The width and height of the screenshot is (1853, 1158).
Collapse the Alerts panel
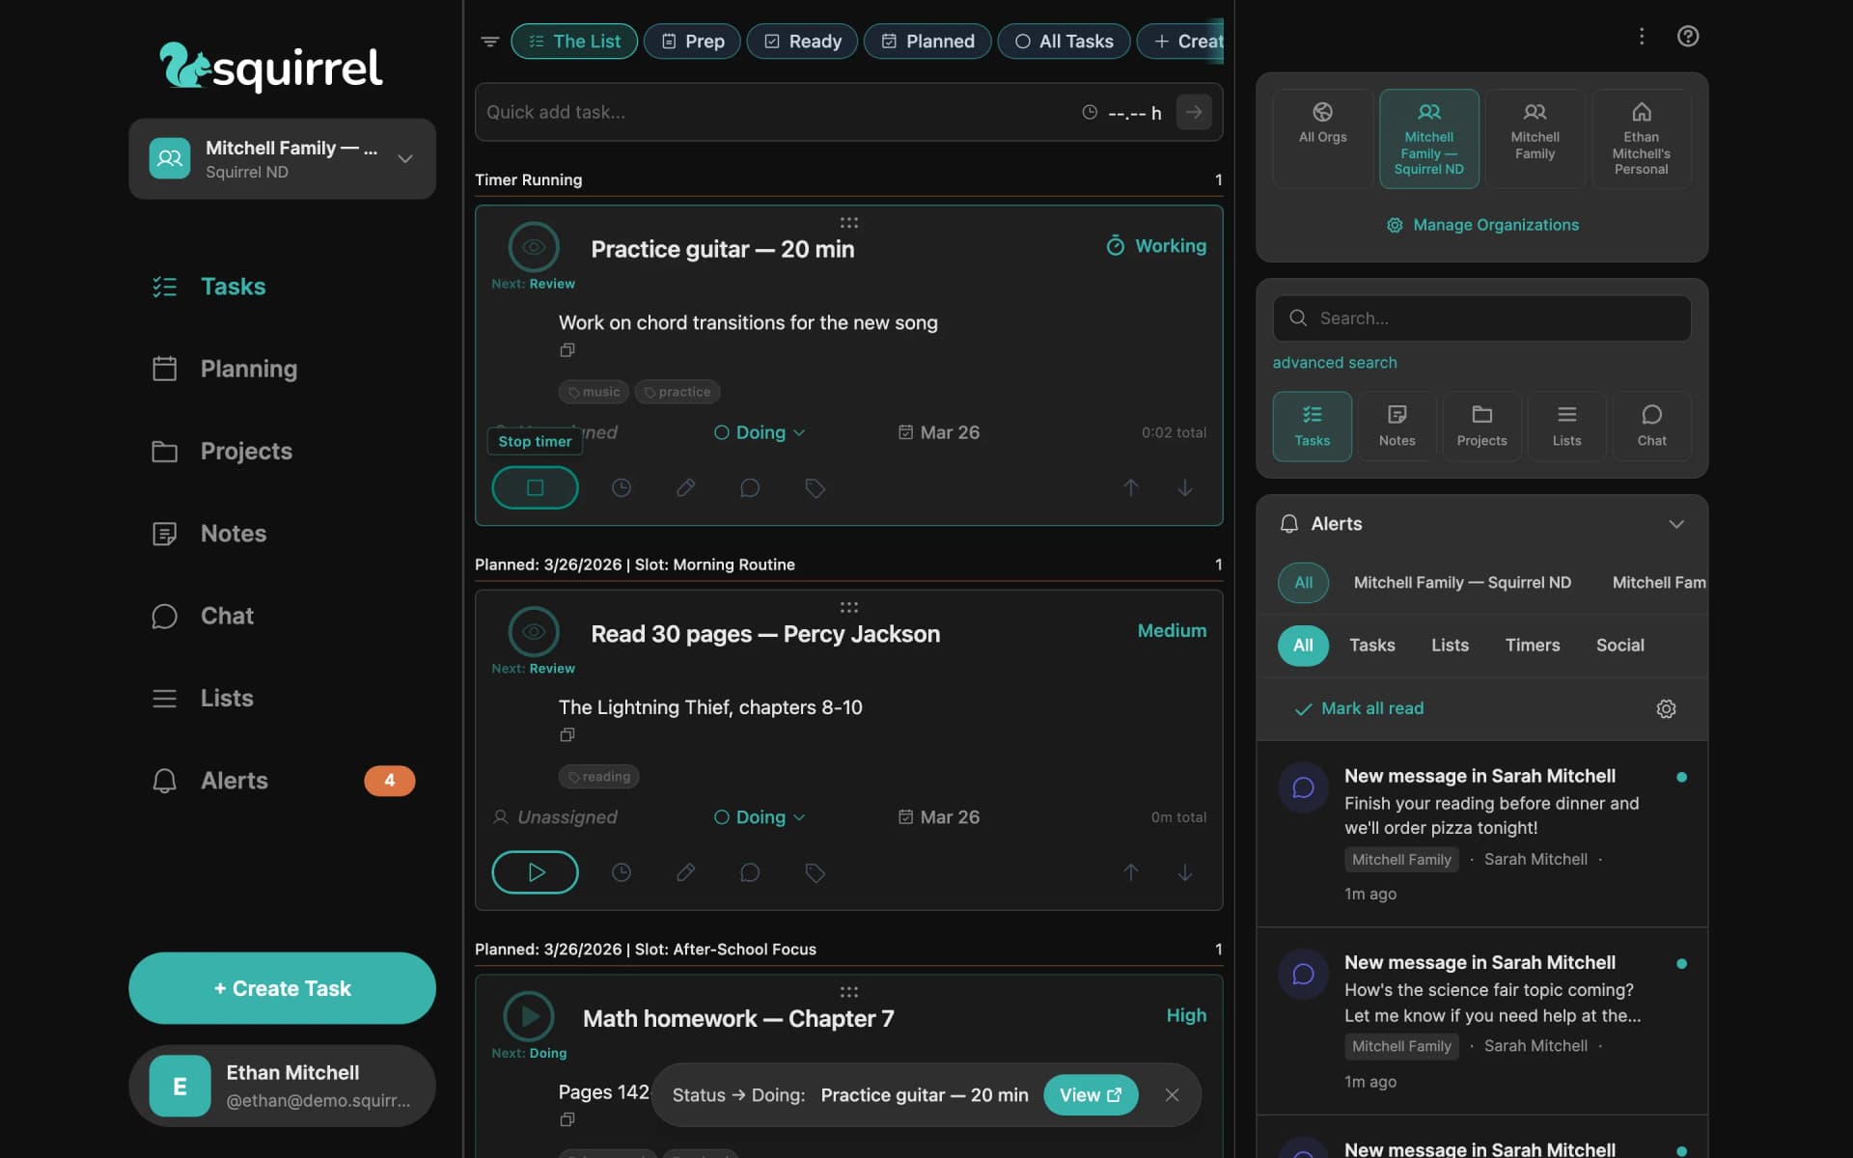[x=1676, y=524]
